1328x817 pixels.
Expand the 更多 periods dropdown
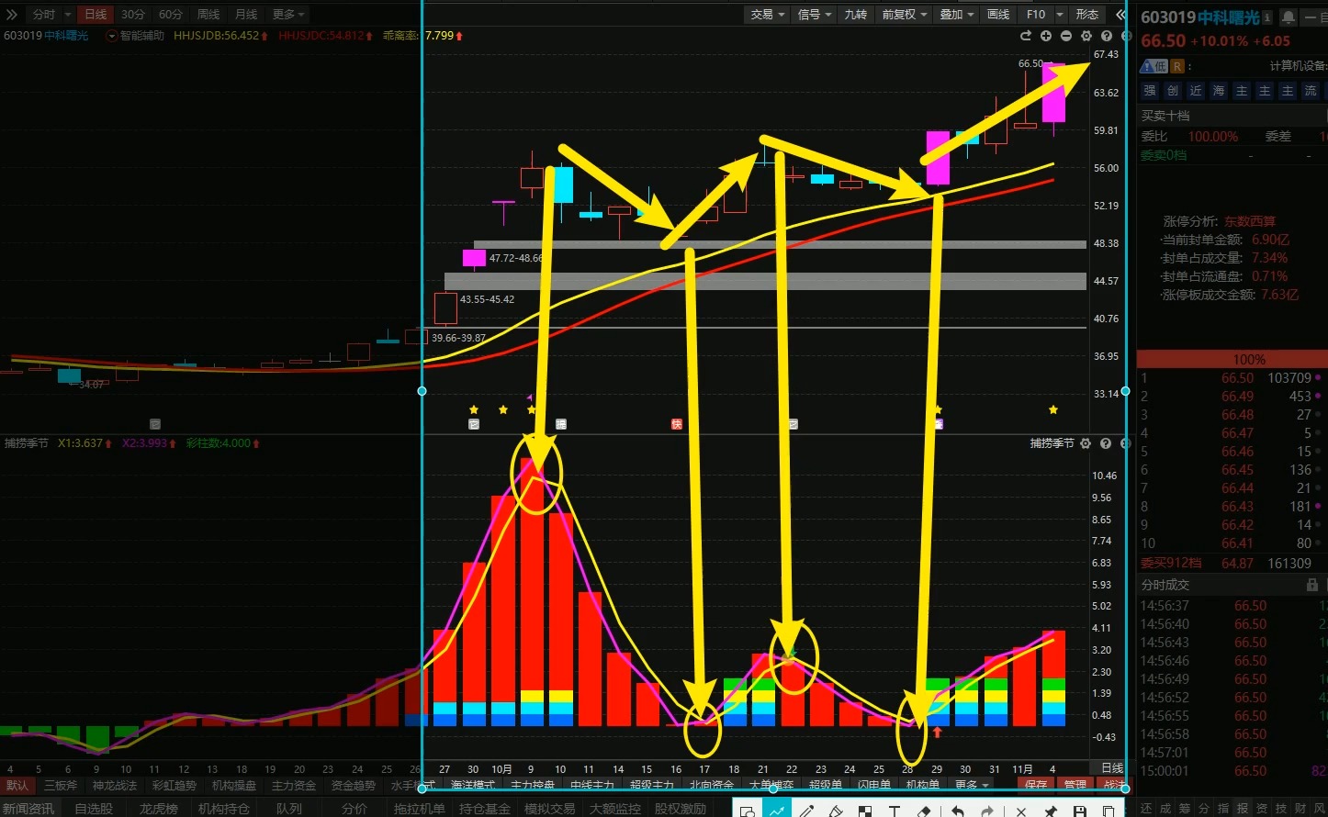289,15
